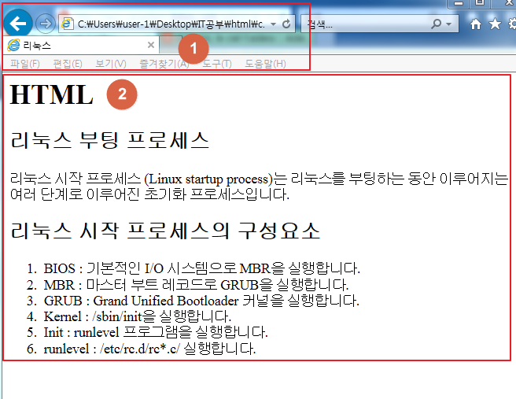Viewport: 516px width, 399px height.
Task: Click list item 1 about BIOS
Action: pyautogui.click(x=202, y=268)
